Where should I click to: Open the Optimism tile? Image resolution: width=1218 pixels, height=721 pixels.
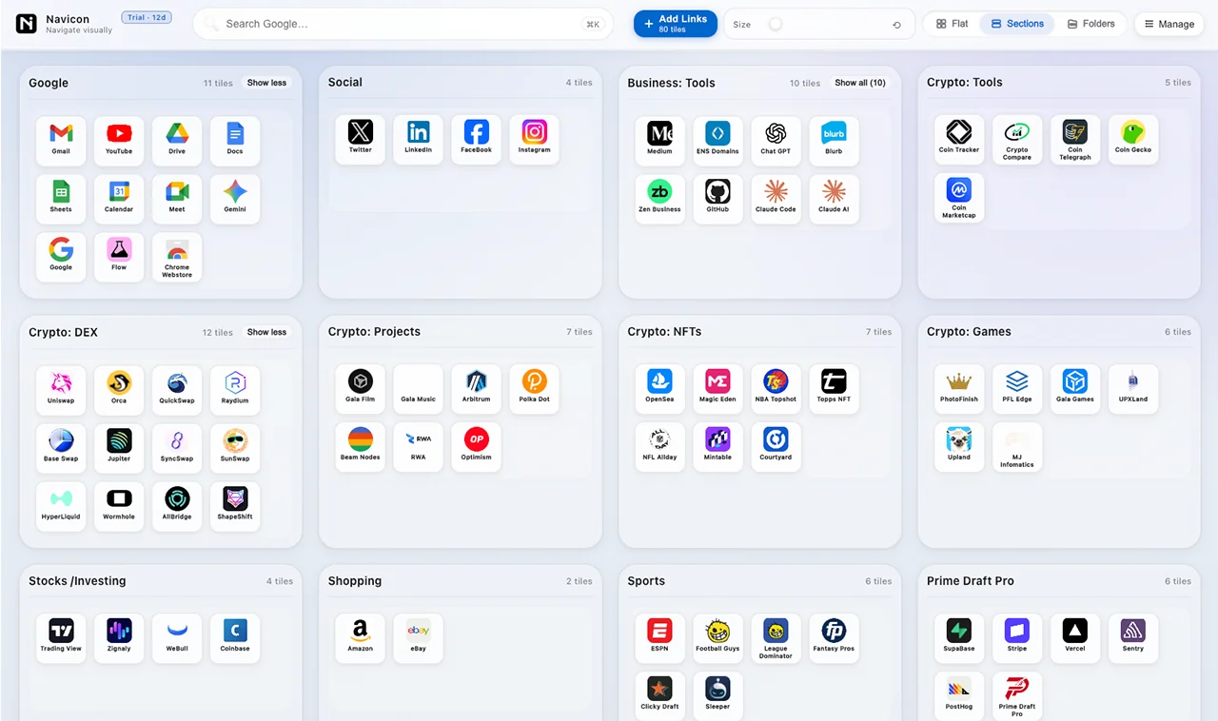point(477,447)
